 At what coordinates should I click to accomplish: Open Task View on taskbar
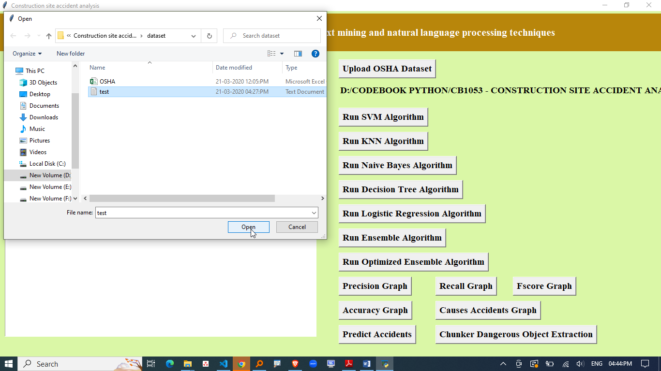(151, 364)
